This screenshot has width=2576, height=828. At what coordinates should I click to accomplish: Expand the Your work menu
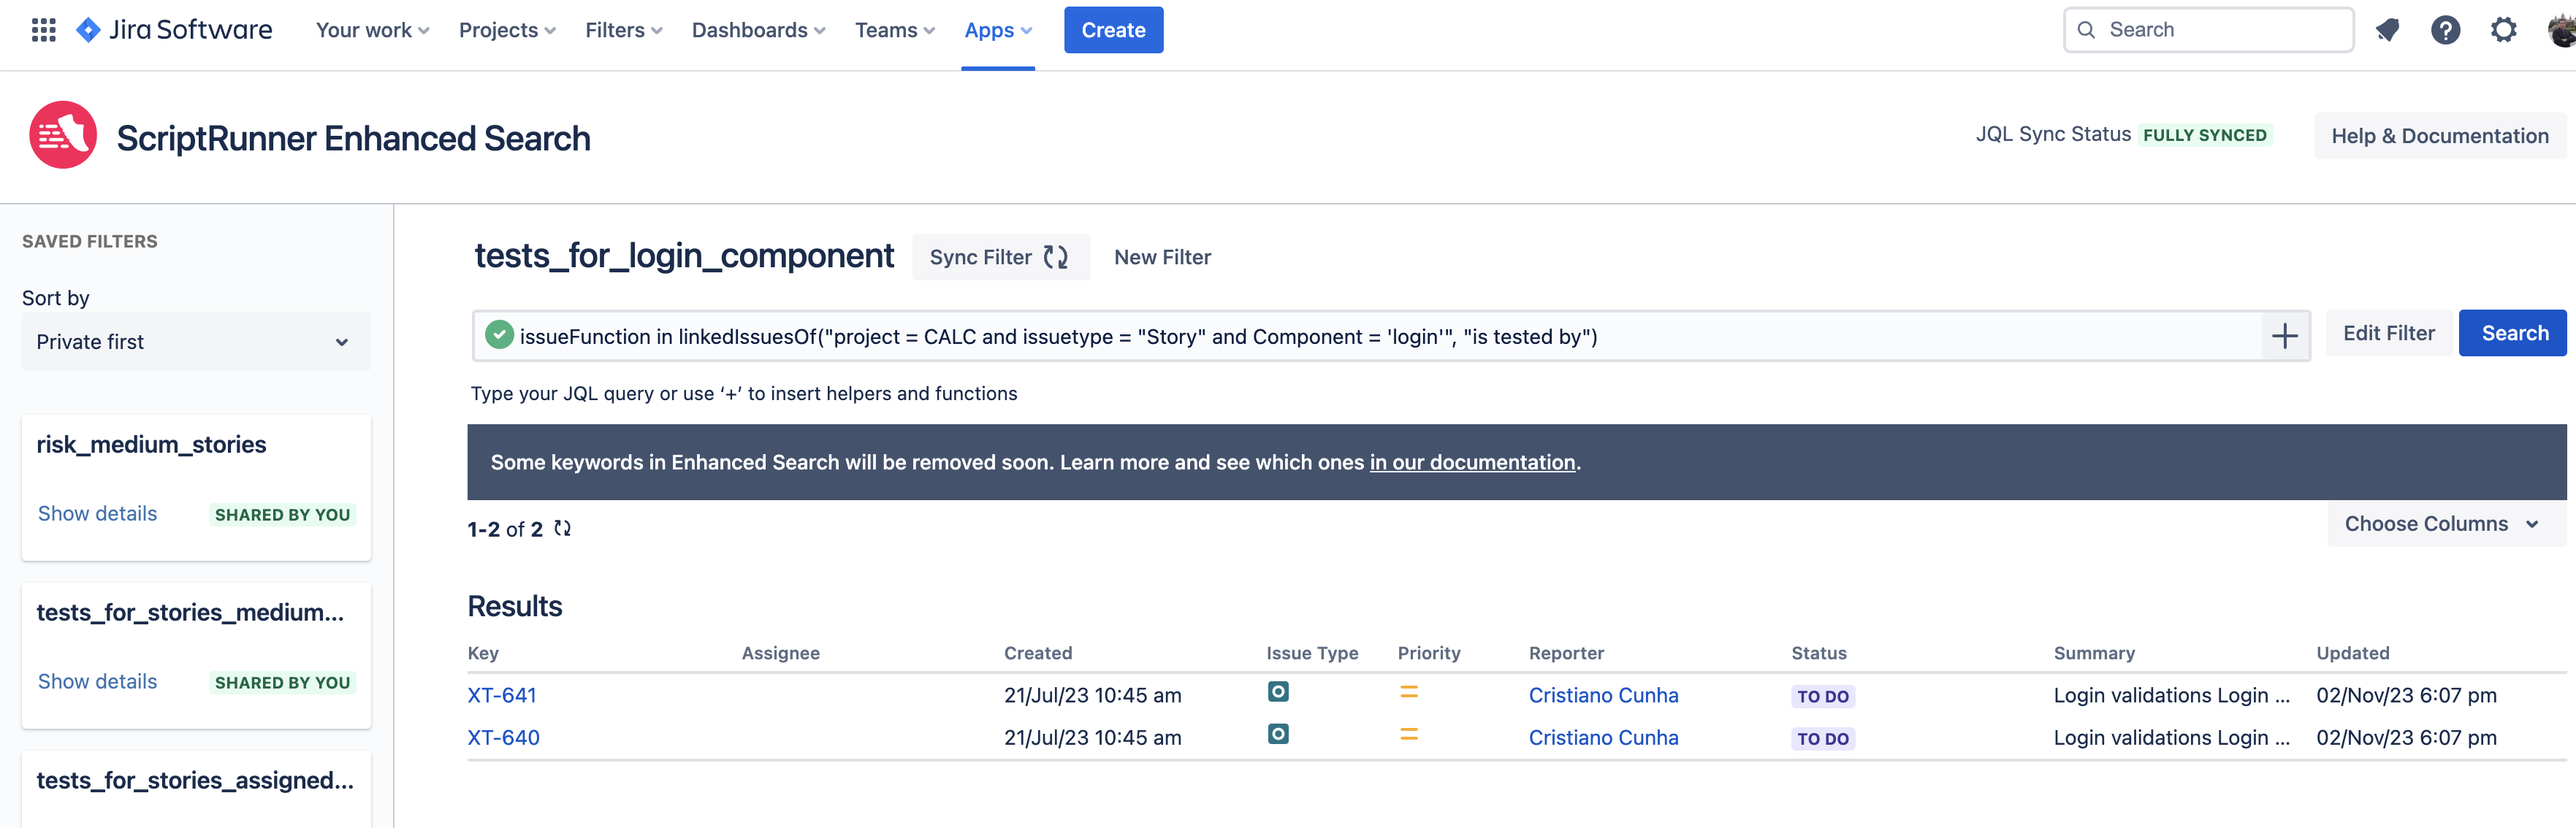coord(372,30)
